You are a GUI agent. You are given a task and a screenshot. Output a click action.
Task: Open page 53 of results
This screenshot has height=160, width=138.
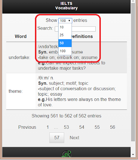point(66,127)
